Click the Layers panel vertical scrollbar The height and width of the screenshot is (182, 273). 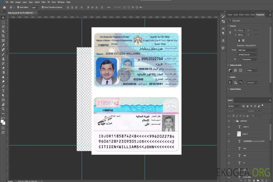tap(270, 132)
